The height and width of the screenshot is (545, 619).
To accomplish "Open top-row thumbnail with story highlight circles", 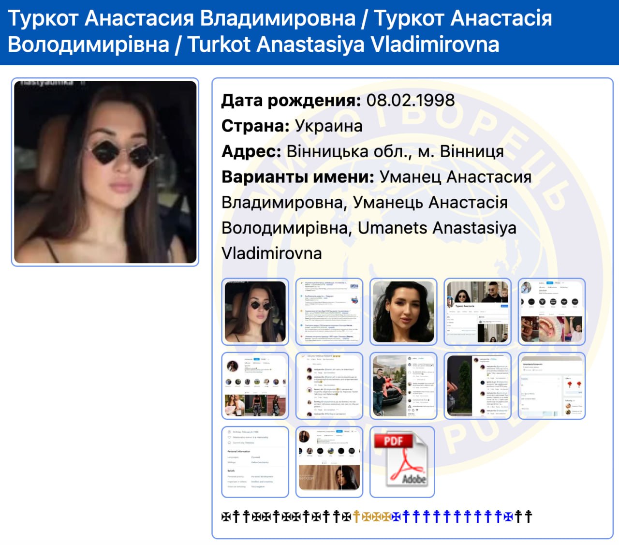I will pos(551,311).
